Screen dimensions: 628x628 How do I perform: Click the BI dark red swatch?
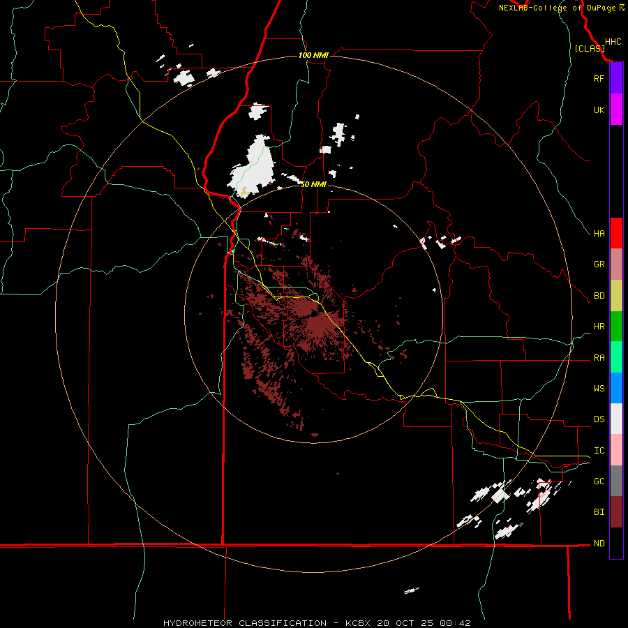click(616, 512)
